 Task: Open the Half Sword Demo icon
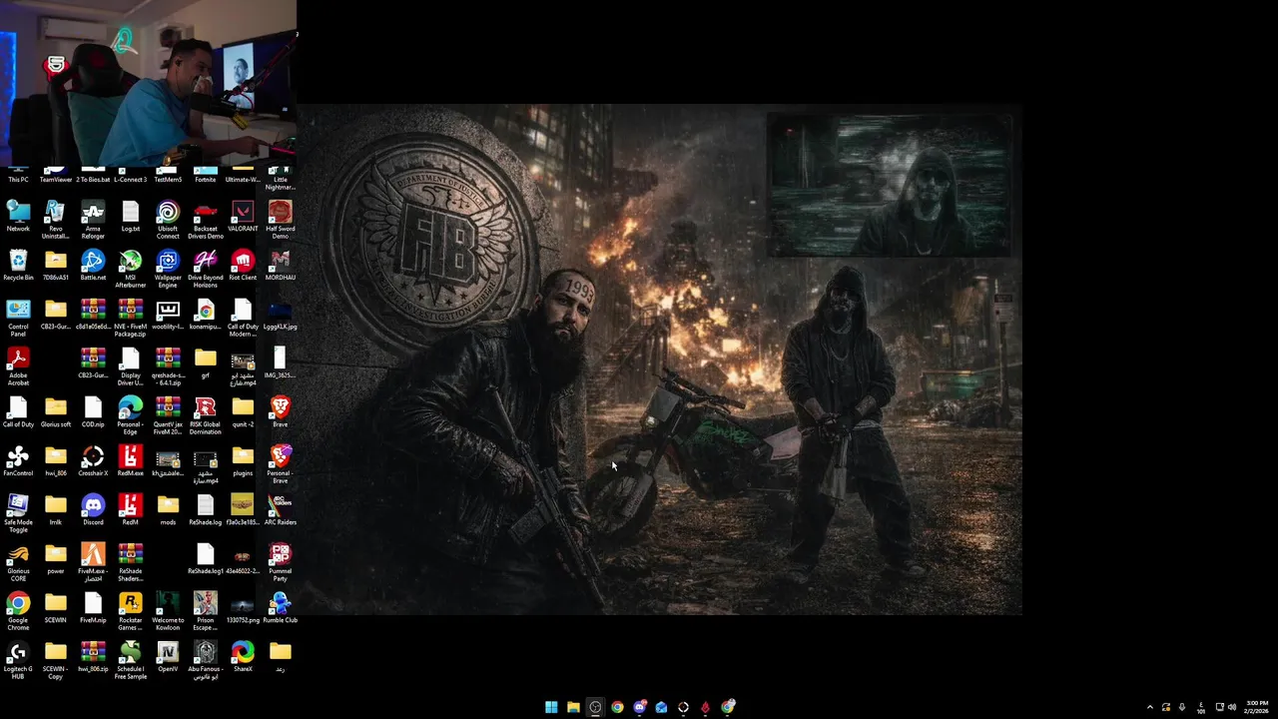tap(281, 220)
